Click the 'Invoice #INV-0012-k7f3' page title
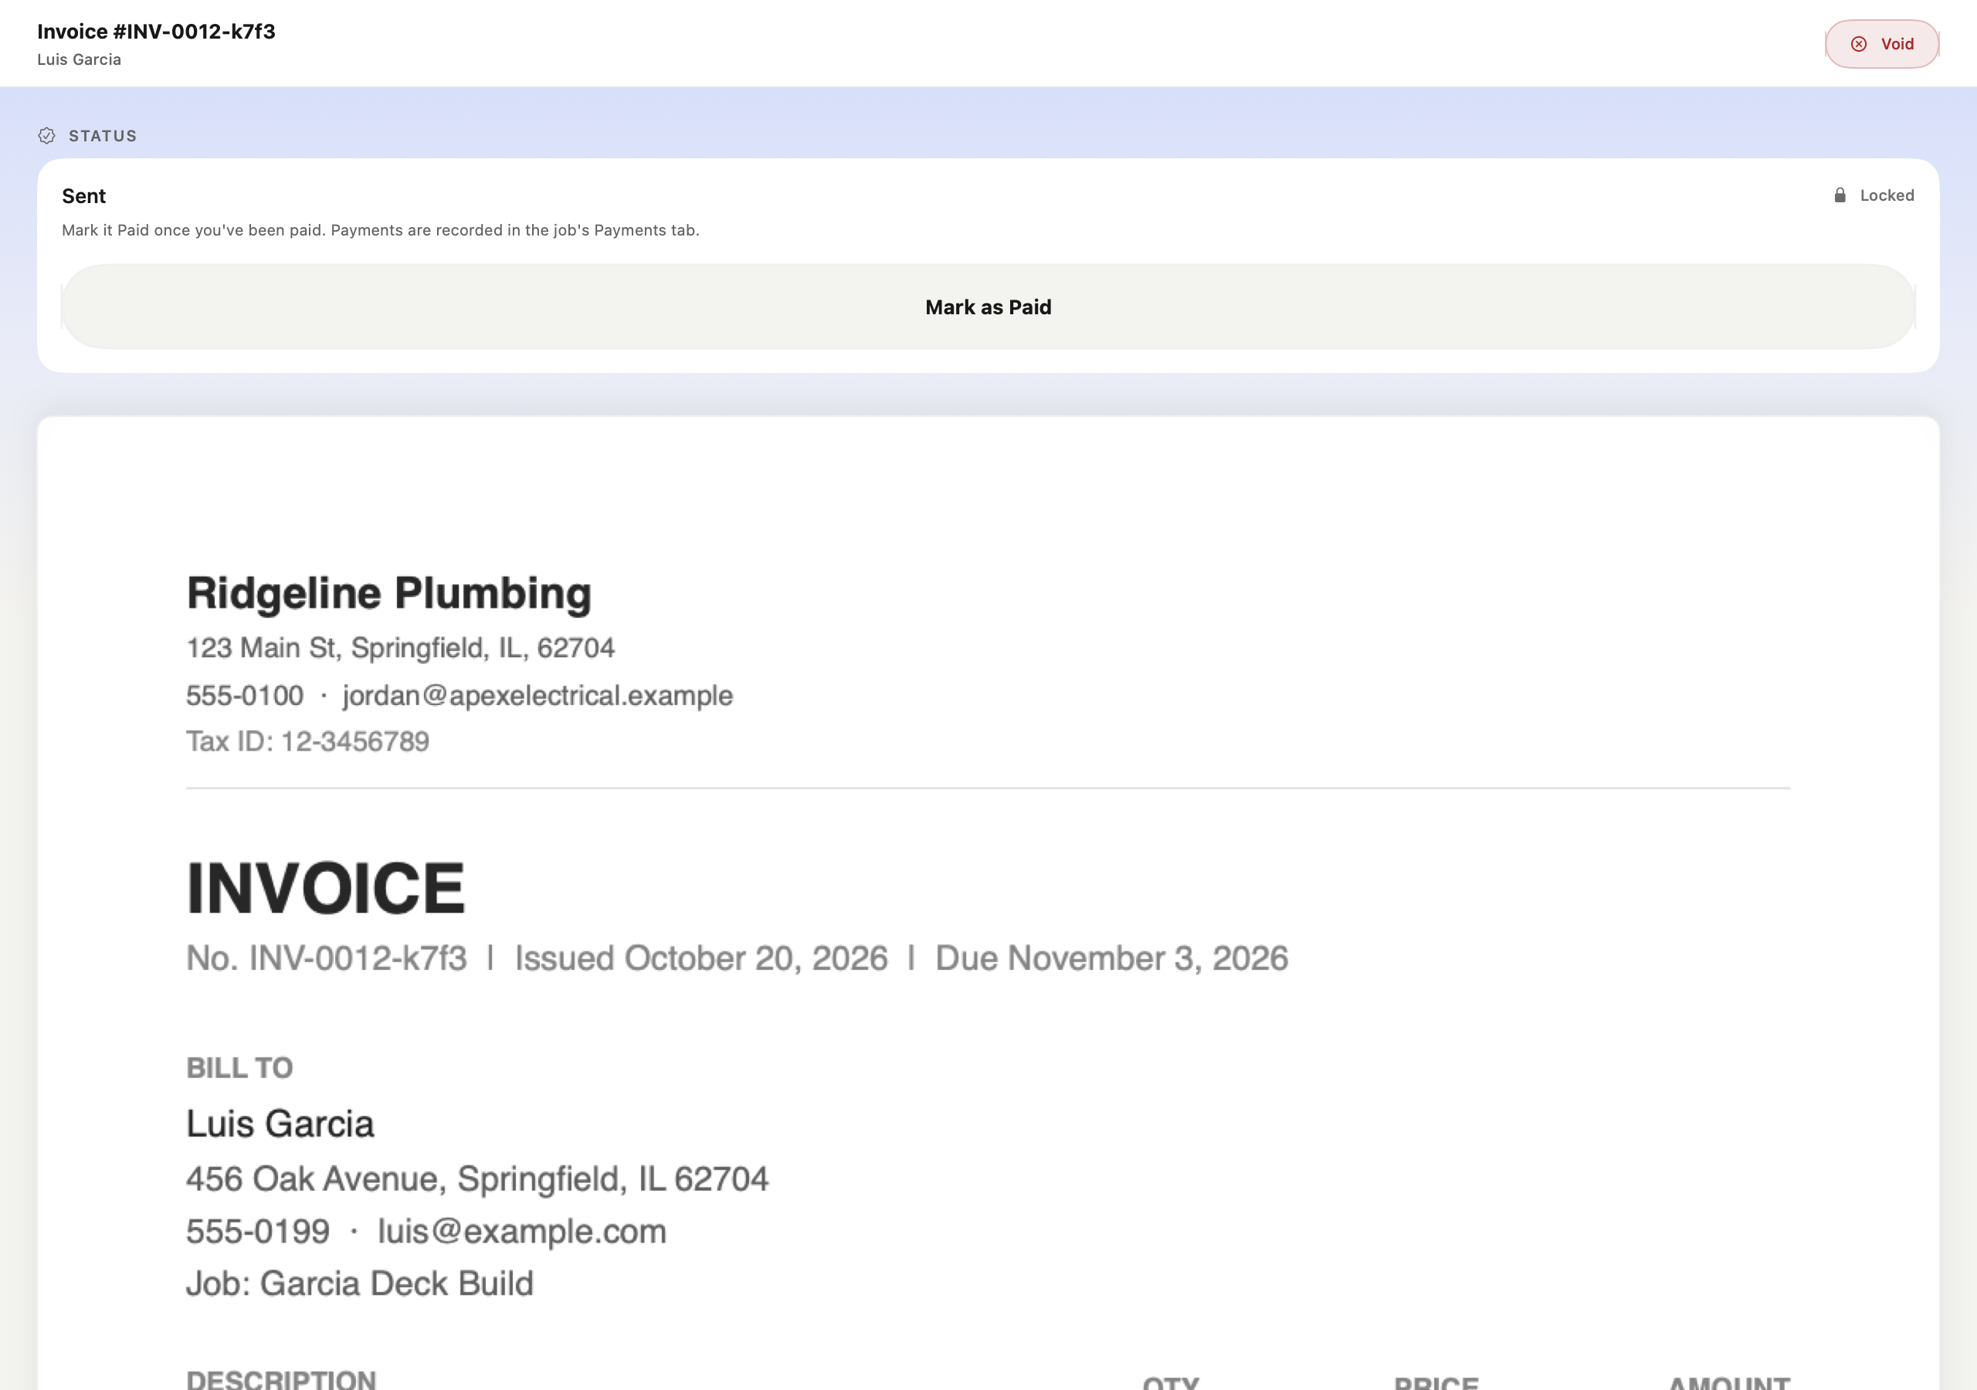 (x=156, y=32)
